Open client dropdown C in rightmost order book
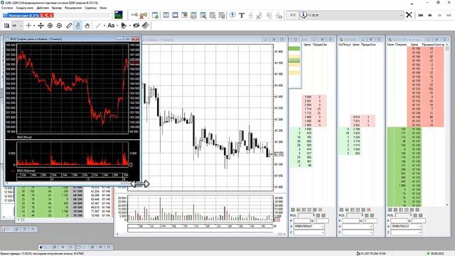This screenshot has height=256, width=455. pyautogui.click(x=406, y=233)
